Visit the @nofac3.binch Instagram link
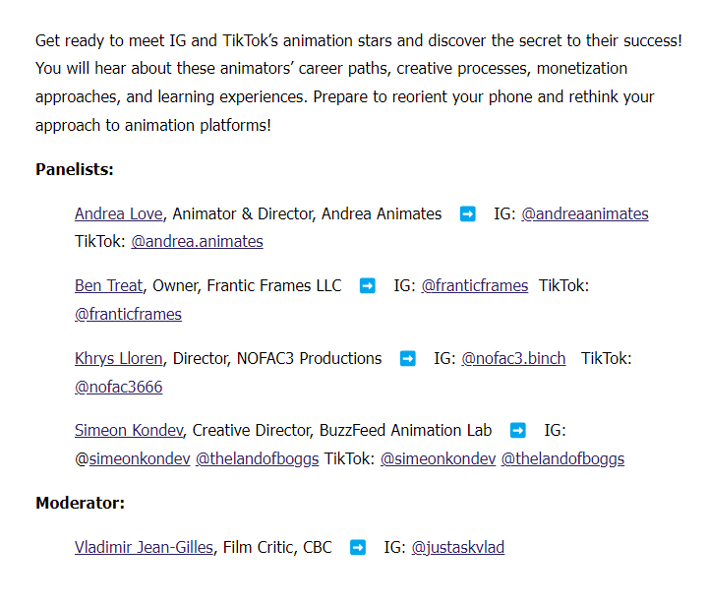Screen dimensions: 708x605 513,359
